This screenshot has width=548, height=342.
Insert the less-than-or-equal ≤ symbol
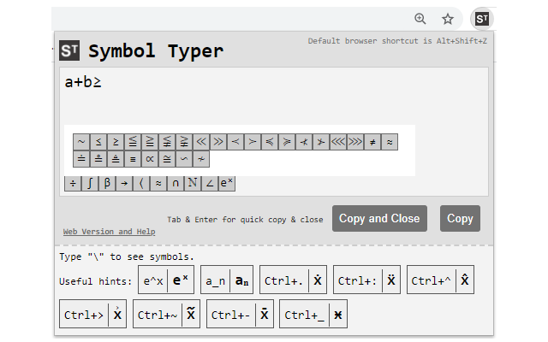click(98, 142)
